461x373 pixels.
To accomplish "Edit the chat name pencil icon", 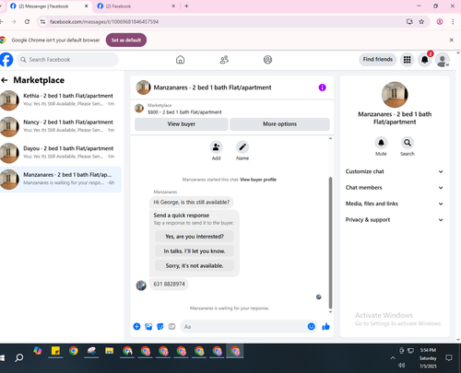I will [242, 147].
